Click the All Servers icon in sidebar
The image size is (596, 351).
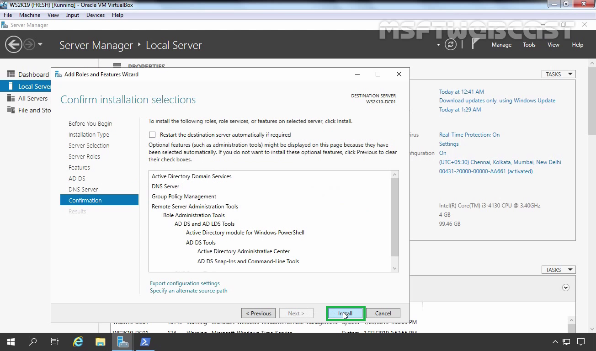[11, 98]
